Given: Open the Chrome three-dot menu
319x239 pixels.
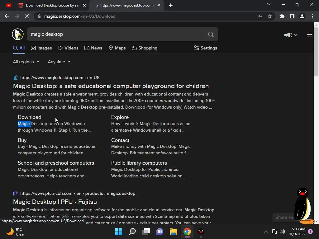Looking at the screenshot, I should 312,16.
